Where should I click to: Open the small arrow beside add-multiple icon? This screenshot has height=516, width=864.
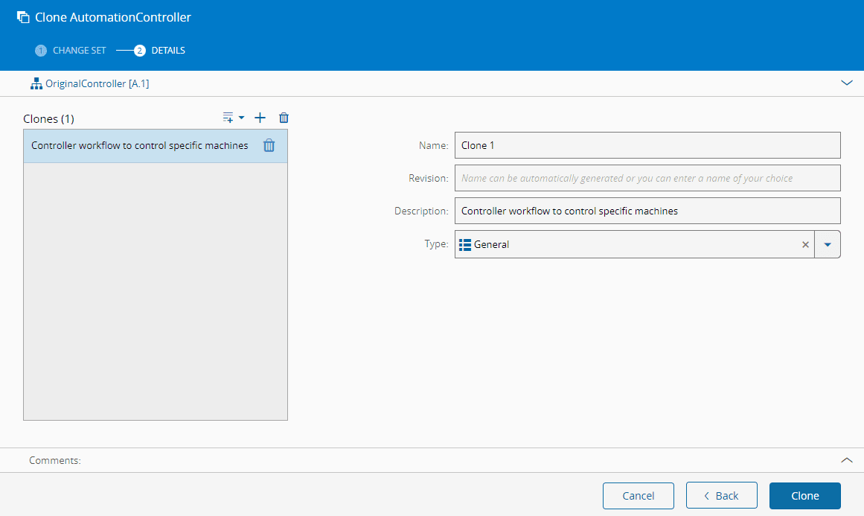point(241,118)
